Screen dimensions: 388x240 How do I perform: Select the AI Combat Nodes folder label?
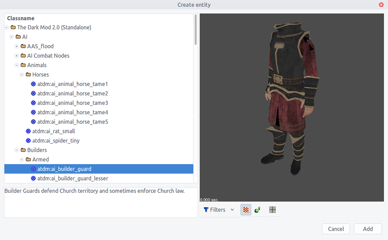pos(48,56)
